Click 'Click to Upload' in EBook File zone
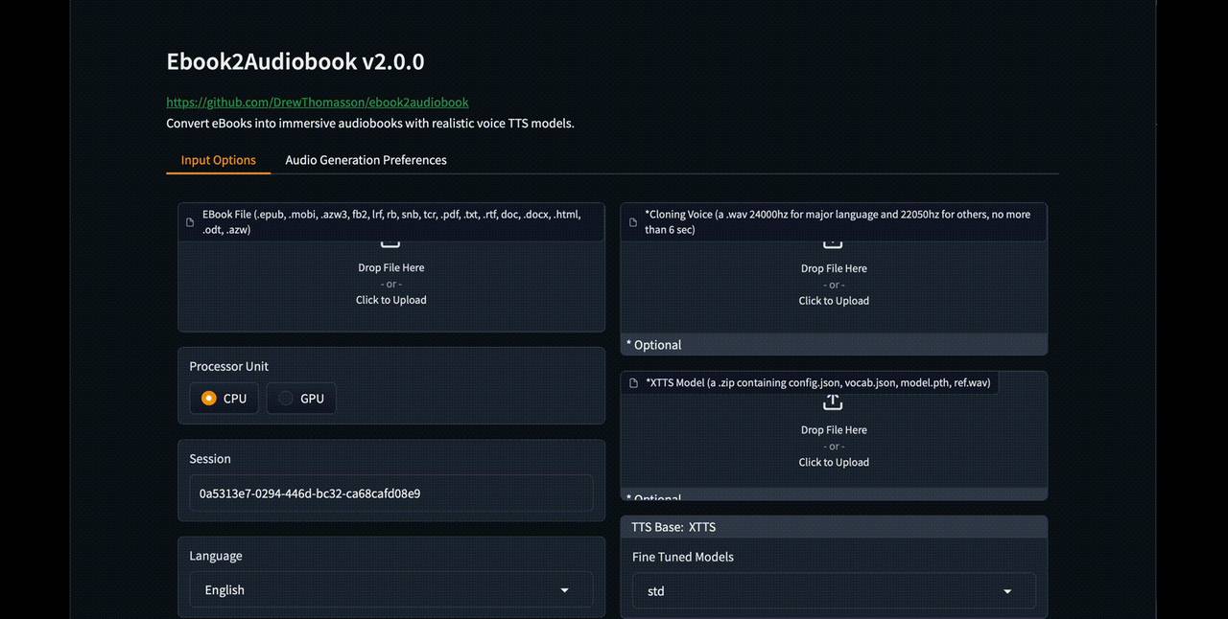 coord(391,300)
